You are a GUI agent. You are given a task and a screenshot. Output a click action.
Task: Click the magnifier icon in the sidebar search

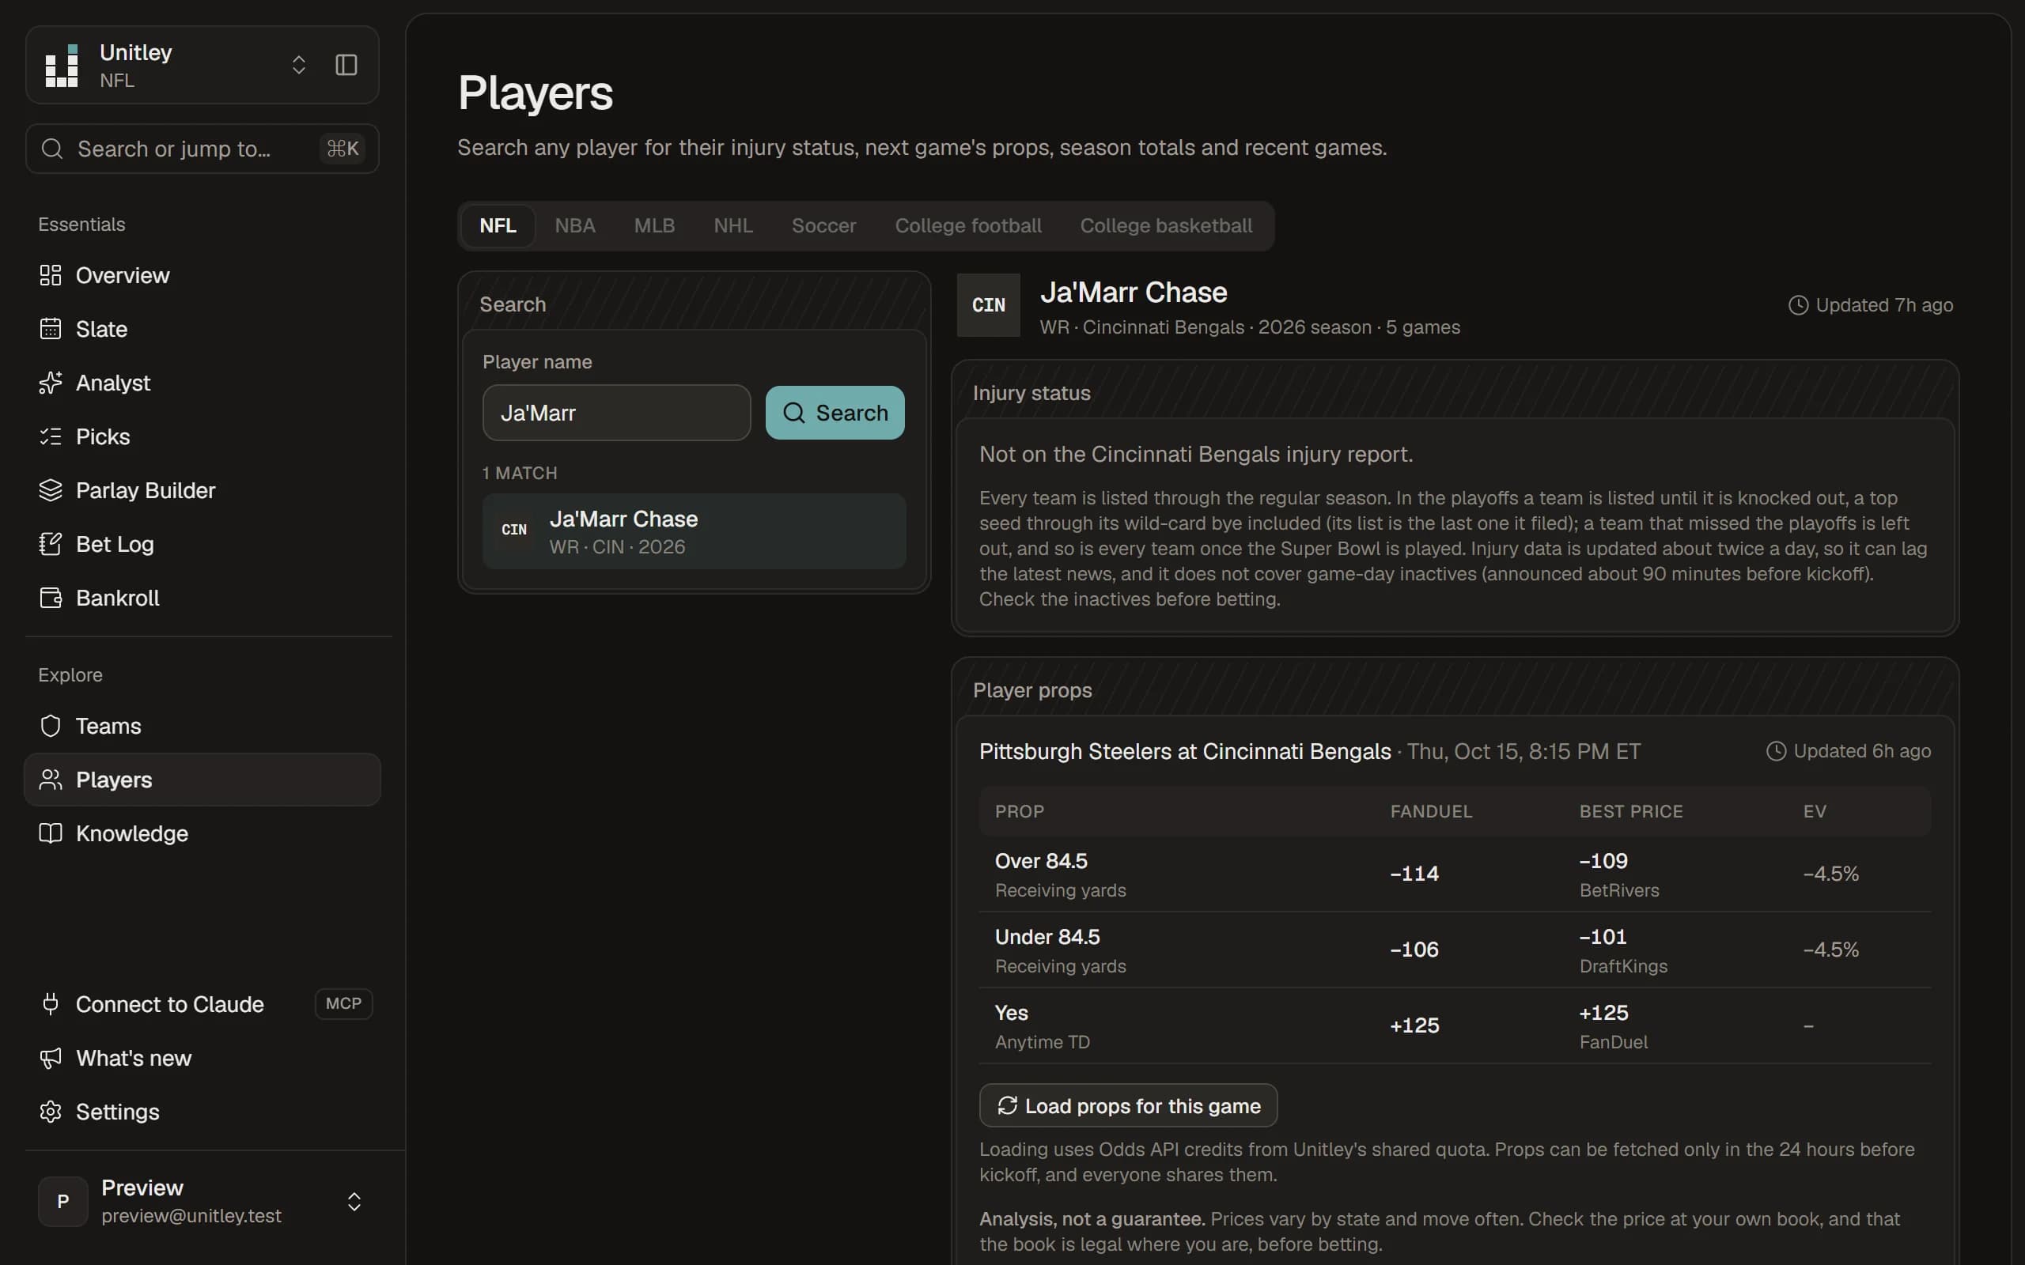[x=52, y=149]
